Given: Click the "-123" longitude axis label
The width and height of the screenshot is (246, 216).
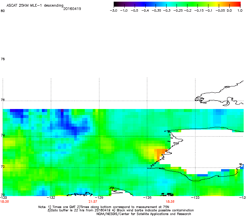Looking at the screenshot, I should [x=195, y=198].
